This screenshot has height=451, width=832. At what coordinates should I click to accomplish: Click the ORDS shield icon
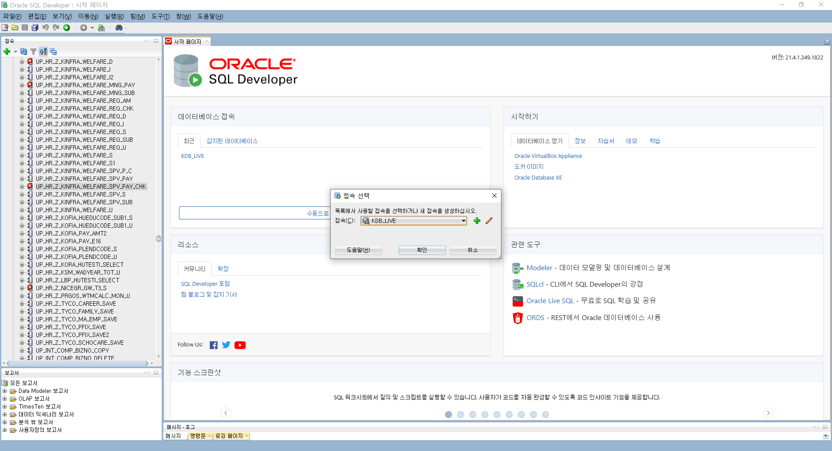click(518, 318)
